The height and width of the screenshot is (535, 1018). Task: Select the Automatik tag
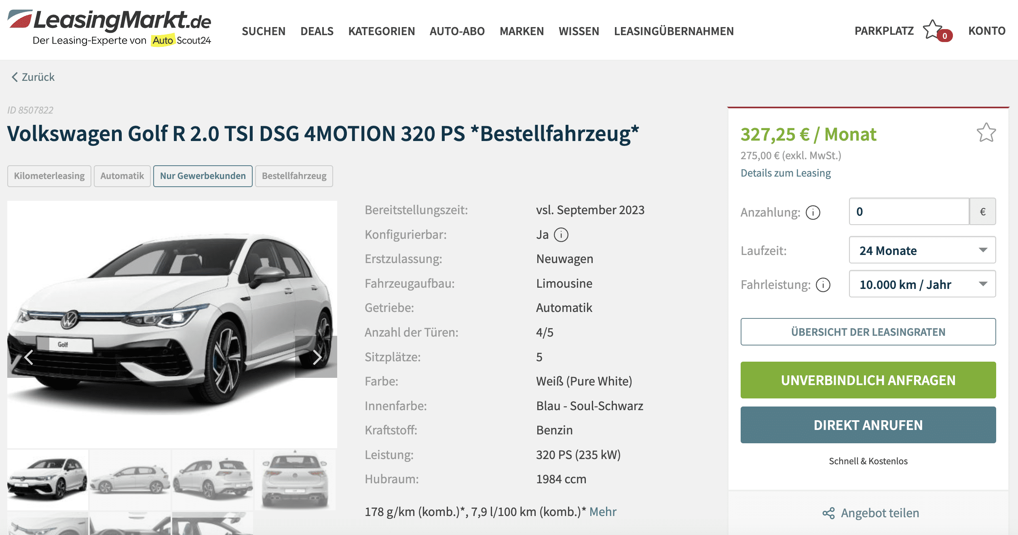tap(122, 176)
